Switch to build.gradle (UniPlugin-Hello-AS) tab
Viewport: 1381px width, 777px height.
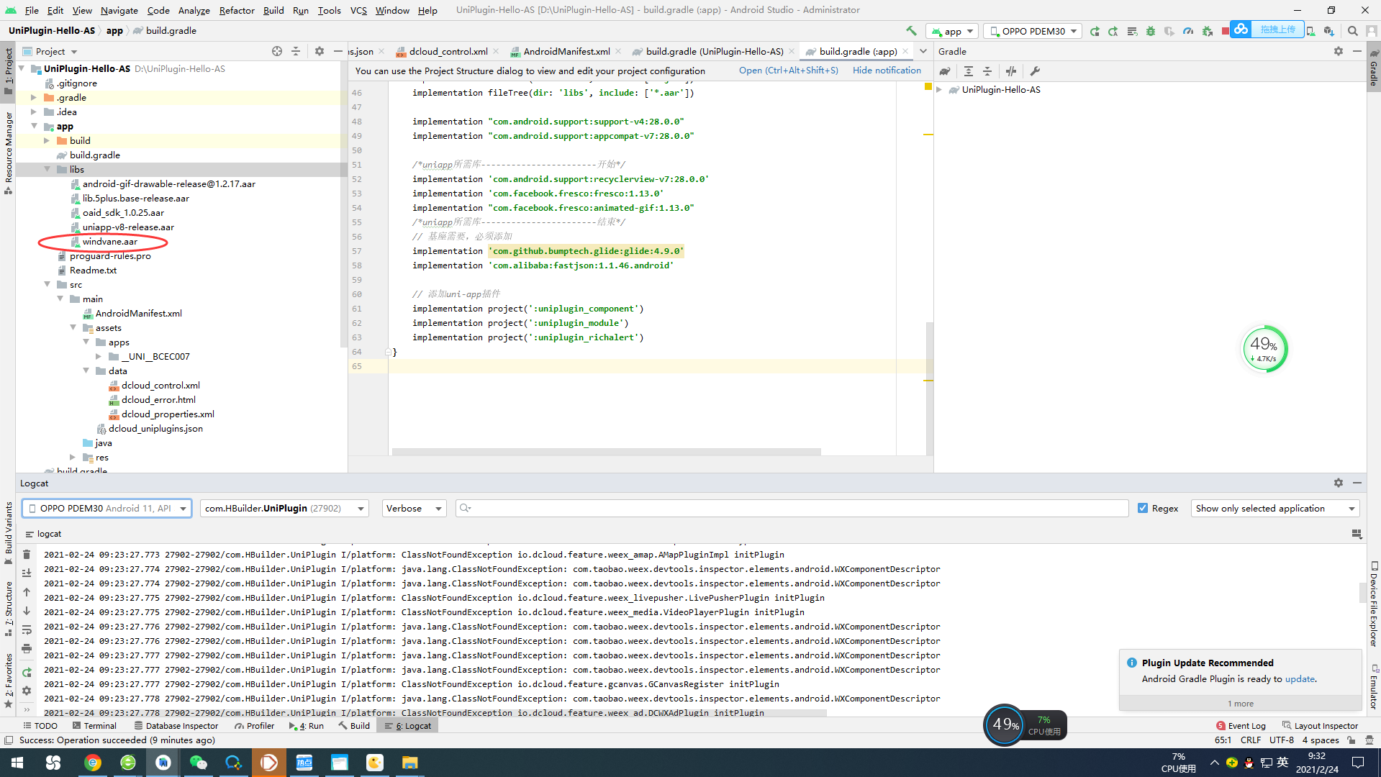[x=714, y=51]
